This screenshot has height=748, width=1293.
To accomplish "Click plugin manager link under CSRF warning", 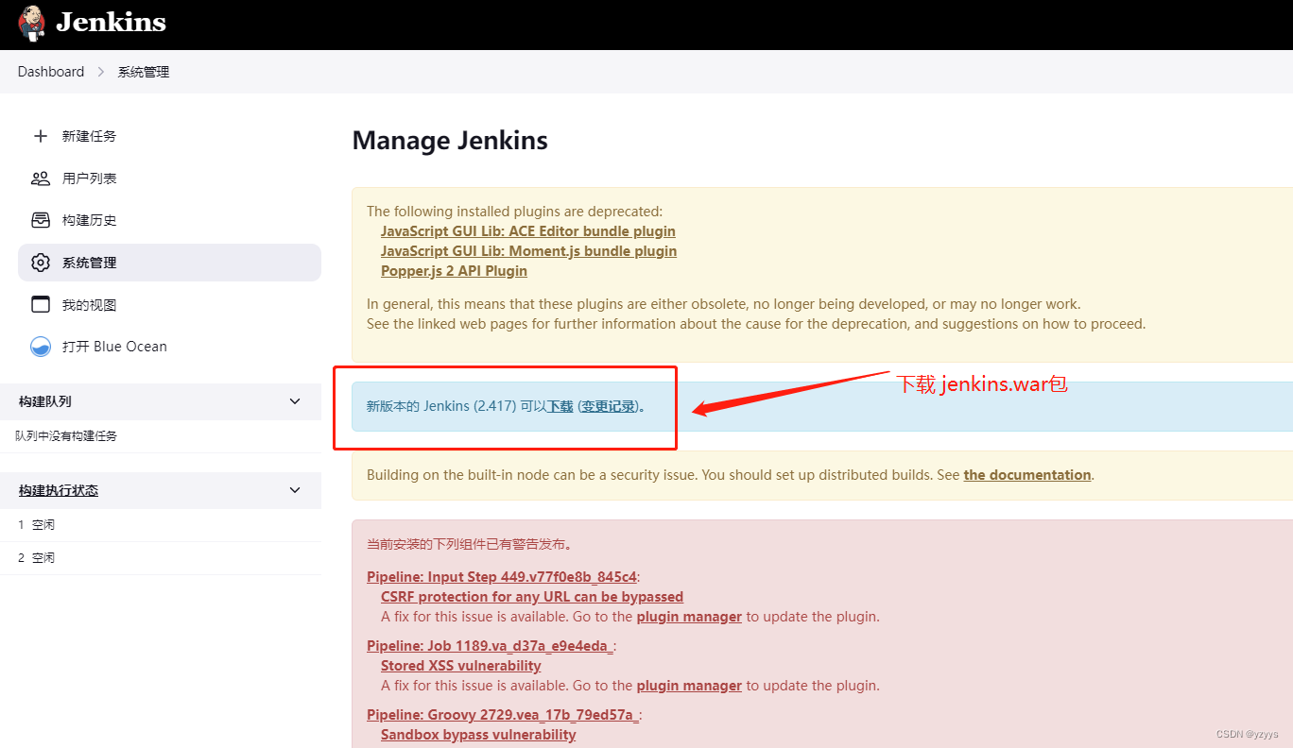I will click(689, 617).
